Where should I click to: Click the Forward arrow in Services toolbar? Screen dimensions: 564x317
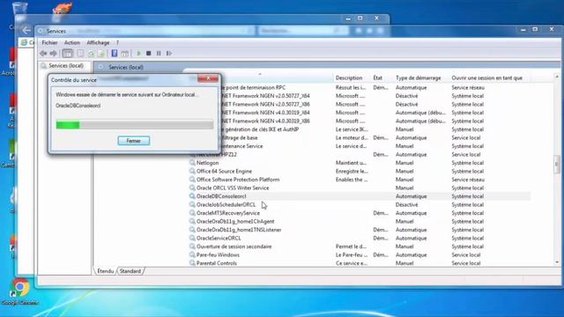pos(53,54)
